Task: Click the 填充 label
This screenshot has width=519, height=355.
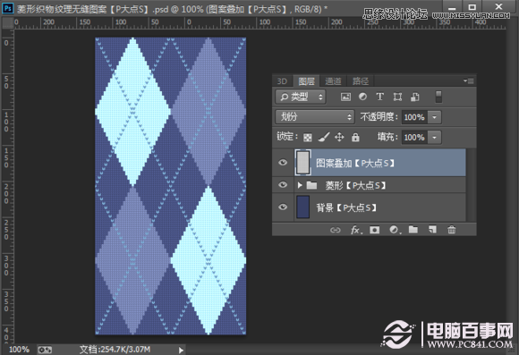Action: point(387,136)
